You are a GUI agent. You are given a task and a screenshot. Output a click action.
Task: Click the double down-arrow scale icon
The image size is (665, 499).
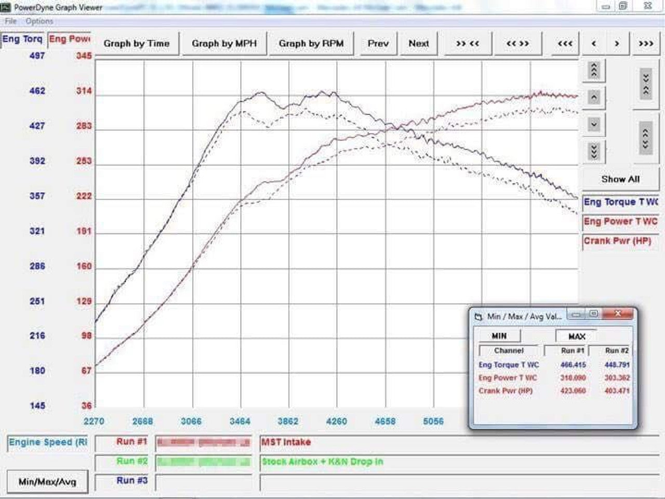[x=593, y=151]
